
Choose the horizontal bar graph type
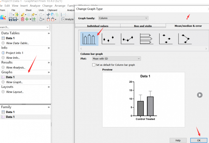pos(147,39)
